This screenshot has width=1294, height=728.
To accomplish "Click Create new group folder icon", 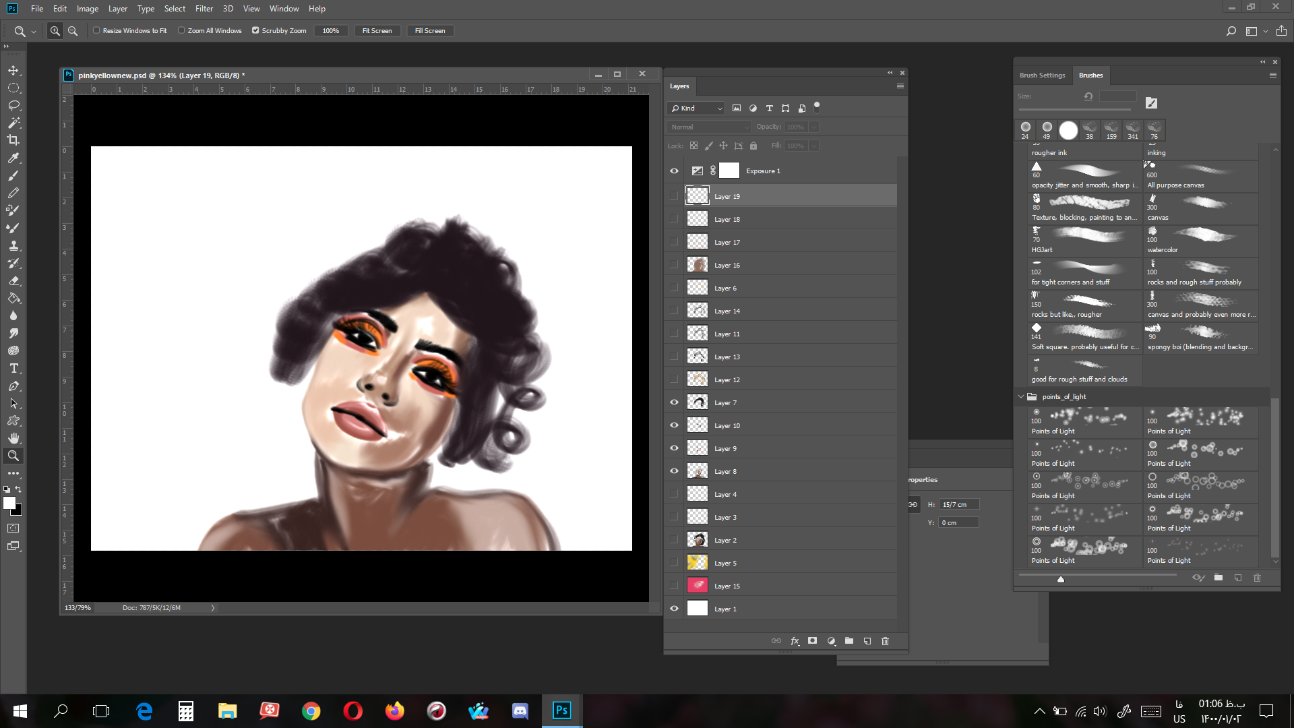I will point(849,641).
